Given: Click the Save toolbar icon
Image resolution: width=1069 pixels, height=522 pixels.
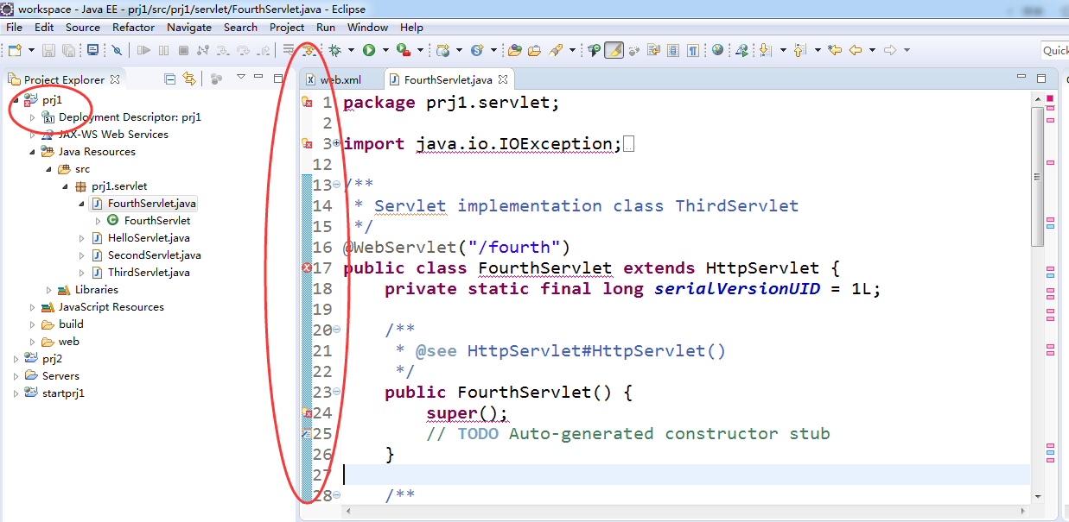Looking at the screenshot, I should 48,50.
